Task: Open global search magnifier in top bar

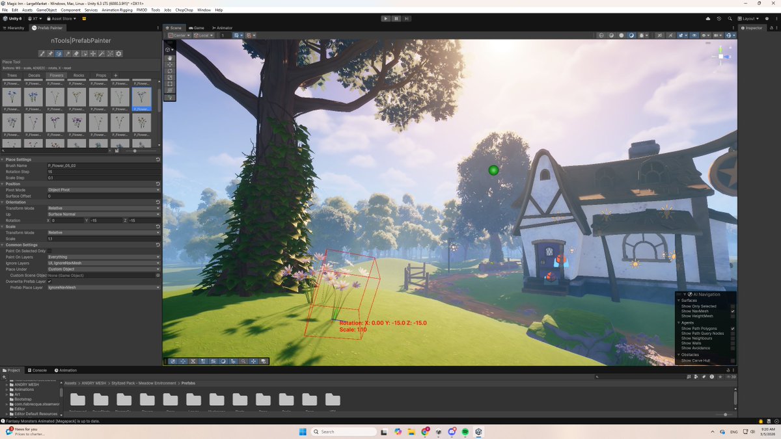Action: 730,19
